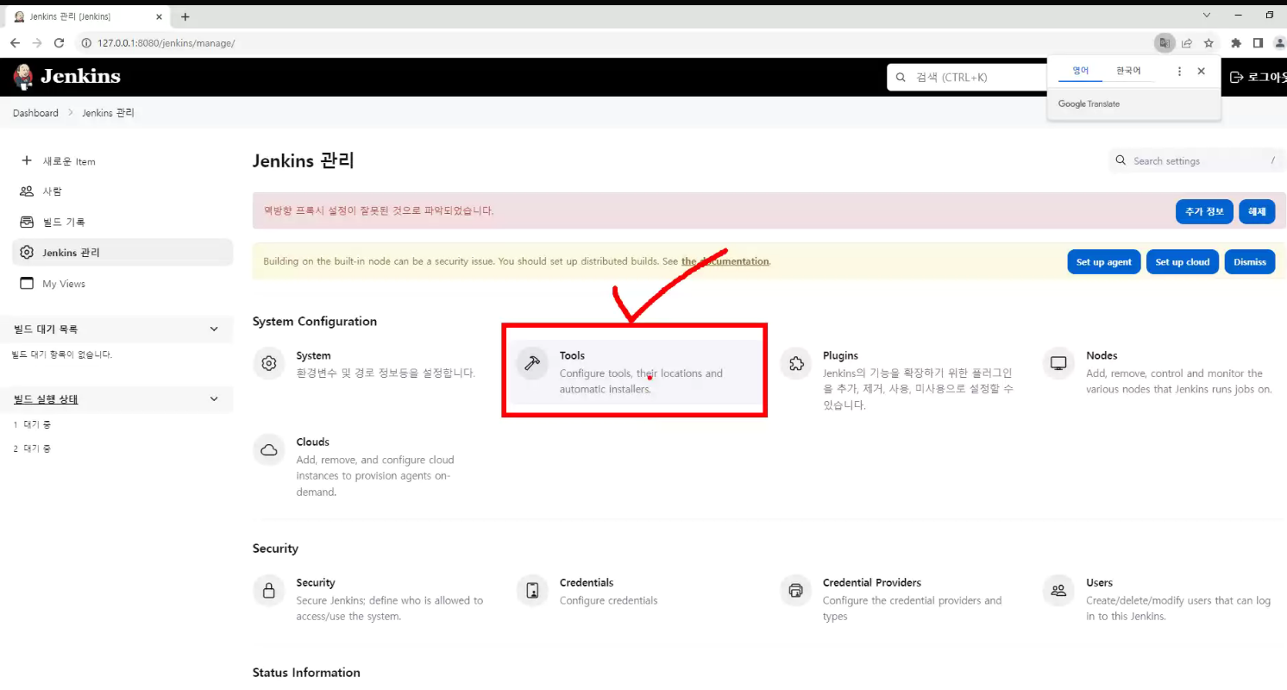Open the System configuration gear icon
Screen dimensions: 1287x690
pos(269,364)
